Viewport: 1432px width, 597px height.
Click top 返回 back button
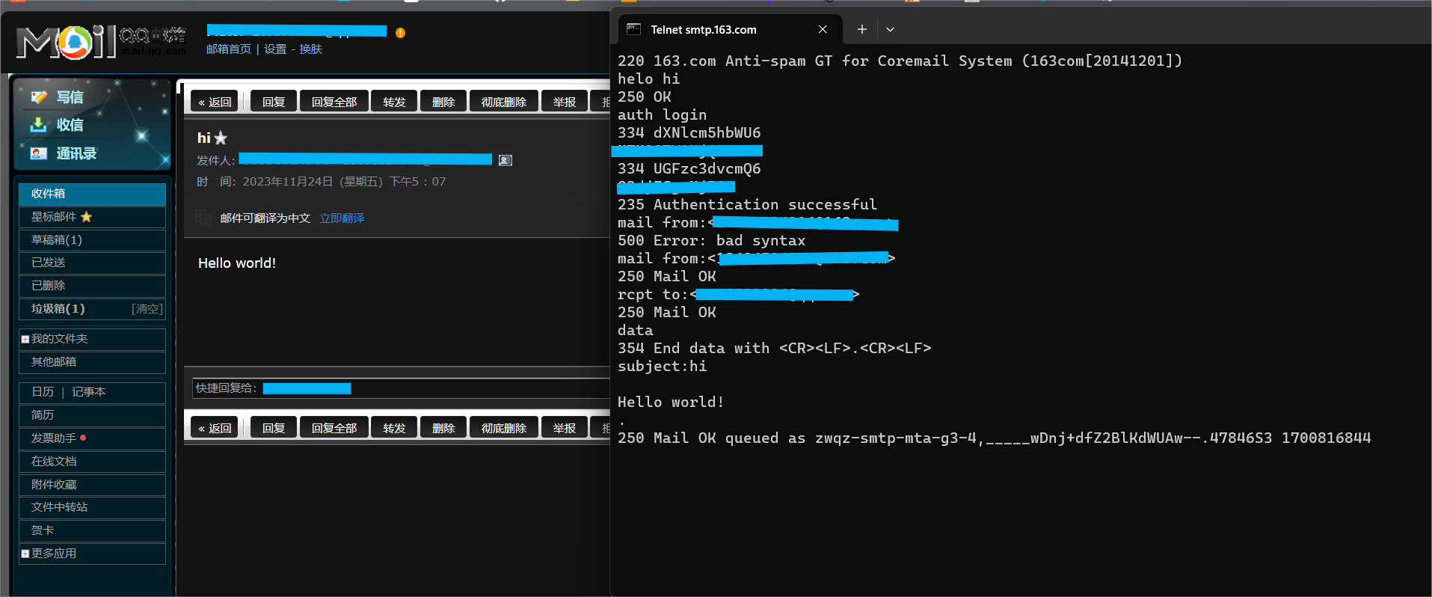pos(215,102)
